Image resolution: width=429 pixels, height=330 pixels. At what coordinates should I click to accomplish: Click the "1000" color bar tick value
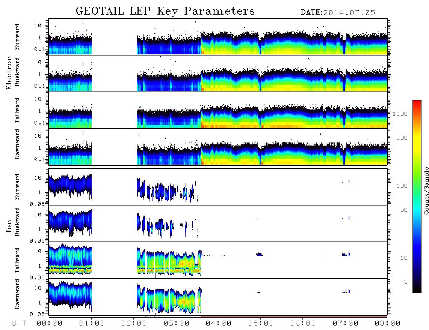pyautogui.click(x=400, y=114)
